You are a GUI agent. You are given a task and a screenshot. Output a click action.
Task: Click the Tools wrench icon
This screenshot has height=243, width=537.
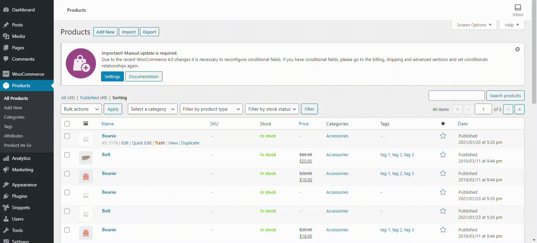(x=6, y=230)
